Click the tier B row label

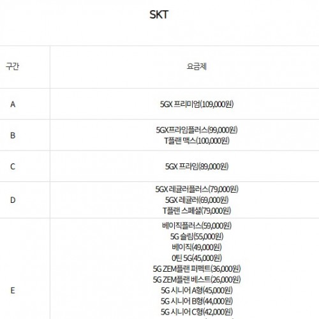(13, 135)
